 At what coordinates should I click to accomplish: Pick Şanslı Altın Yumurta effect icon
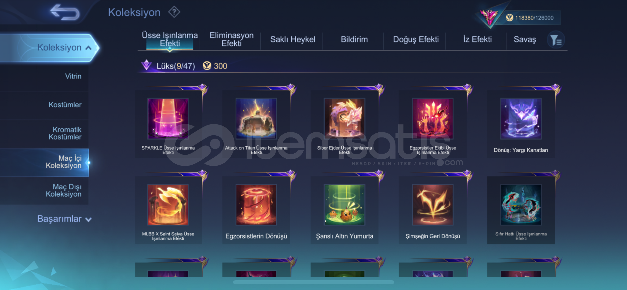pos(344,205)
